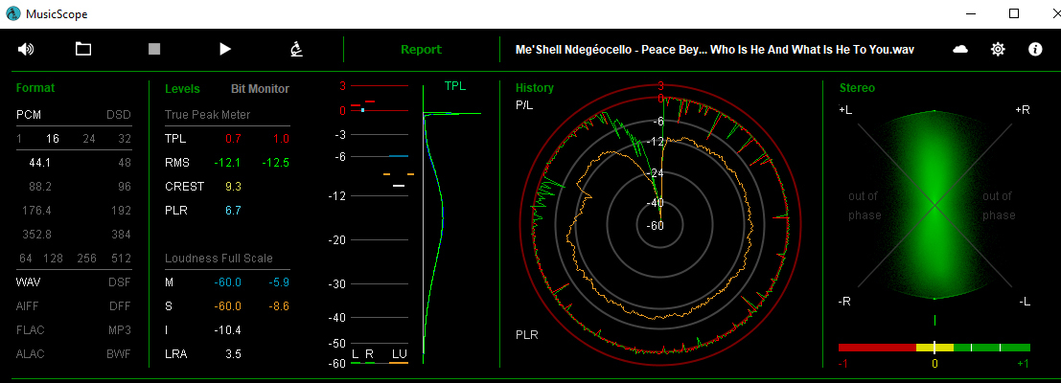Image resolution: width=1061 pixels, height=383 pixels.
Task: Click the MusicScope app icon in title bar
Action: tap(12, 13)
